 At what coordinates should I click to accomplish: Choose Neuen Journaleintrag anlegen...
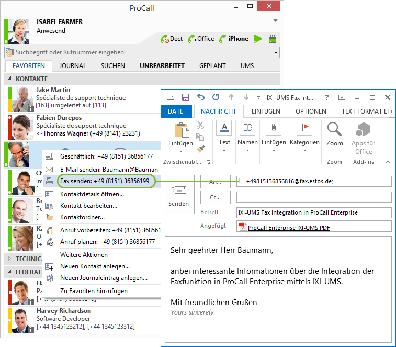(x=104, y=278)
